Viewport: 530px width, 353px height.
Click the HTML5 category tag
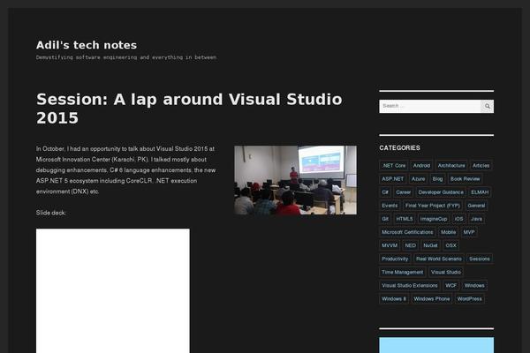(x=405, y=219)
